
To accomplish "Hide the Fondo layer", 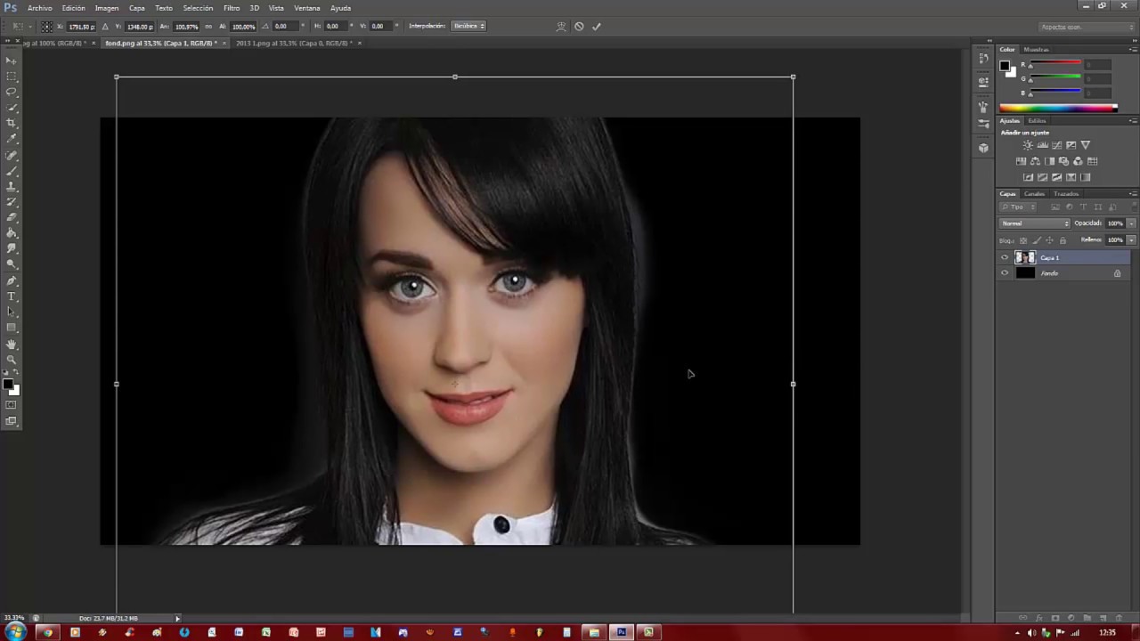I will [x=1005, y=273].
